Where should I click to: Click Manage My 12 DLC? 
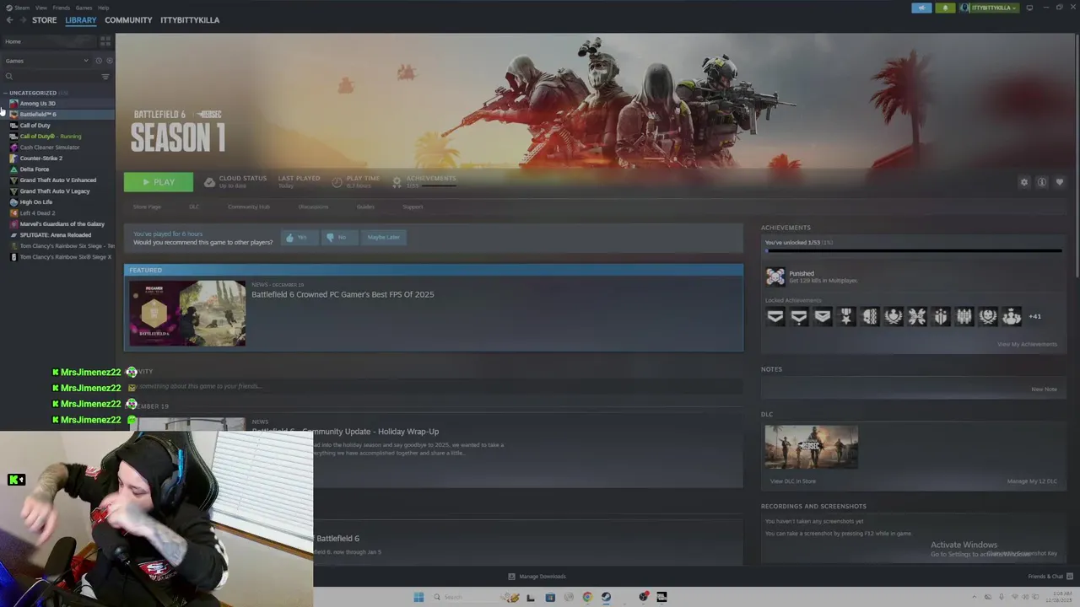(x=1032, y=481)
